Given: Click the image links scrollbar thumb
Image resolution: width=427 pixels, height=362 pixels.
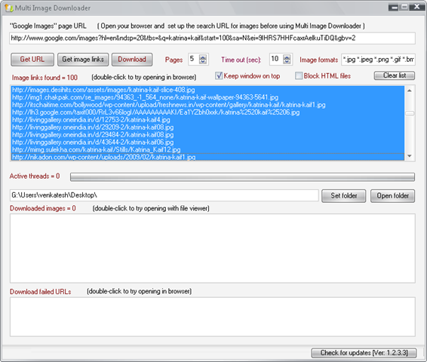Looking at the screenshot, I should [410, 113].
